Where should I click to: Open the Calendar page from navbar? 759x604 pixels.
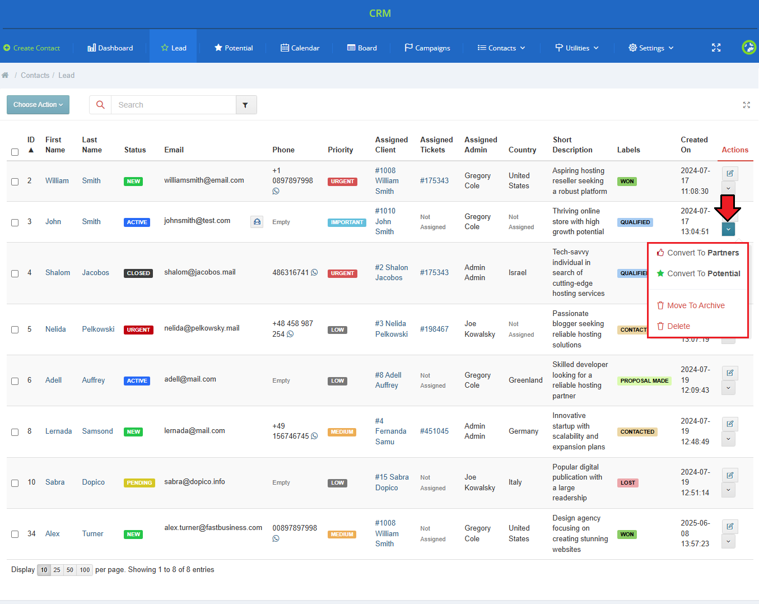(300, 48)
